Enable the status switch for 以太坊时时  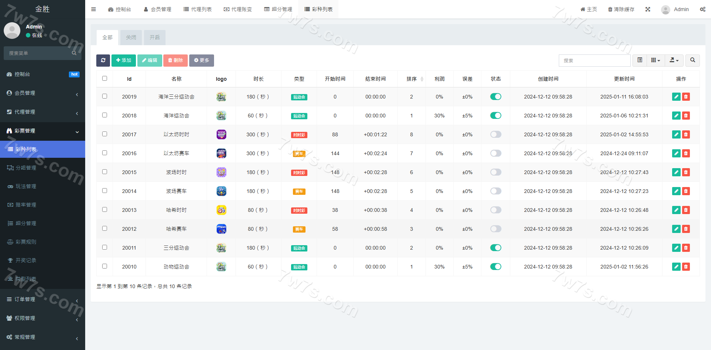click(495, 134)
